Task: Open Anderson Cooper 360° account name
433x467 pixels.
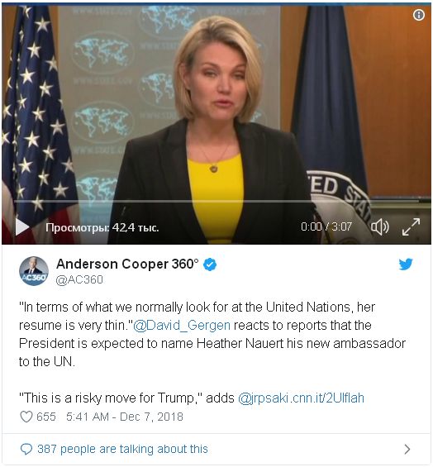Action: point(127,264)
